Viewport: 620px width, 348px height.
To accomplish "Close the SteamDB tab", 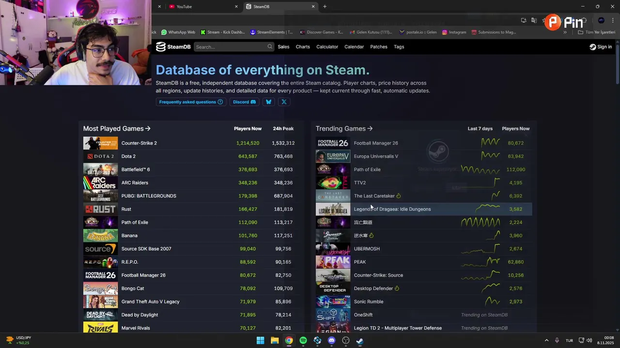I will point(313,7).
